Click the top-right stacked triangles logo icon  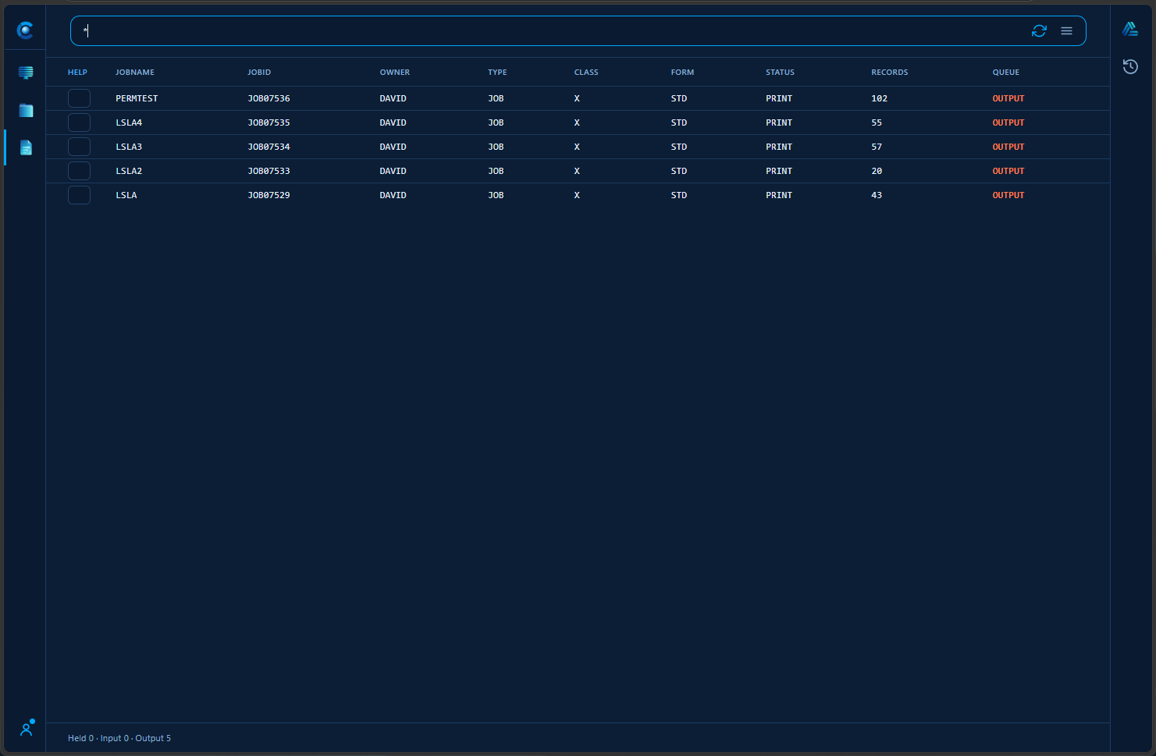click(1130, 30)
